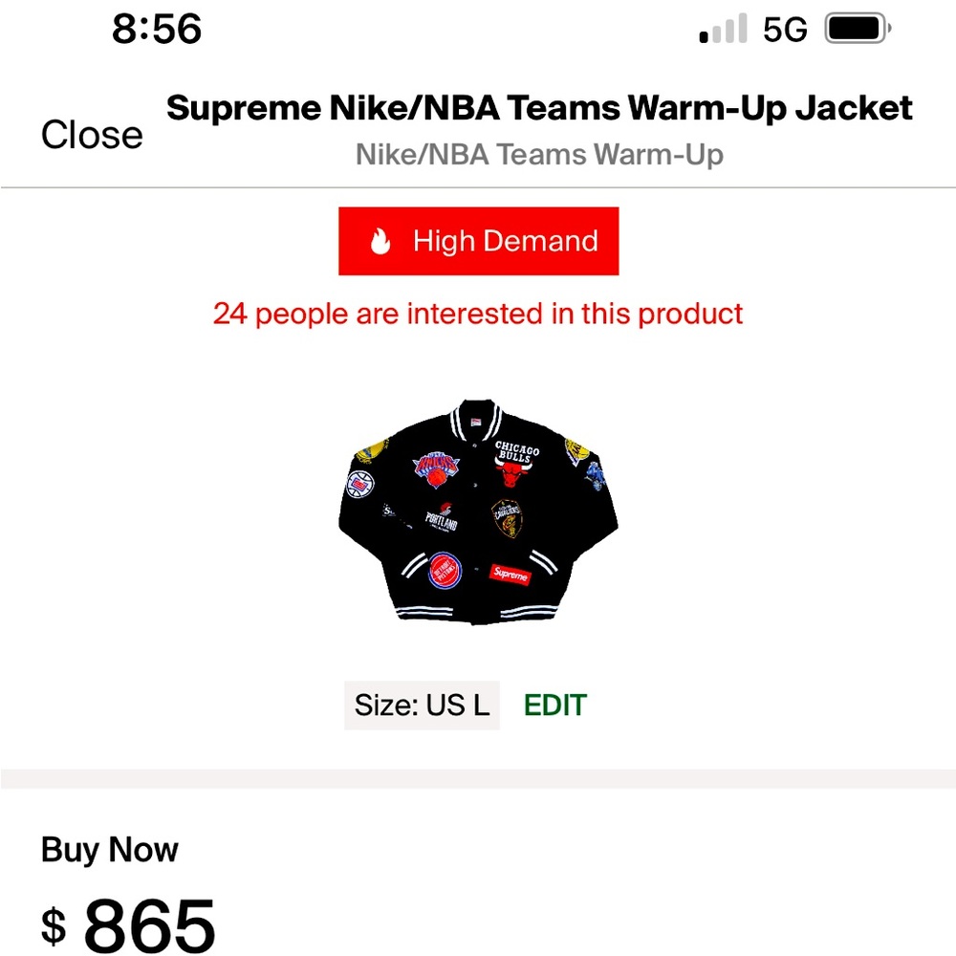Click the jacket product thumbnail

(478, 516)
